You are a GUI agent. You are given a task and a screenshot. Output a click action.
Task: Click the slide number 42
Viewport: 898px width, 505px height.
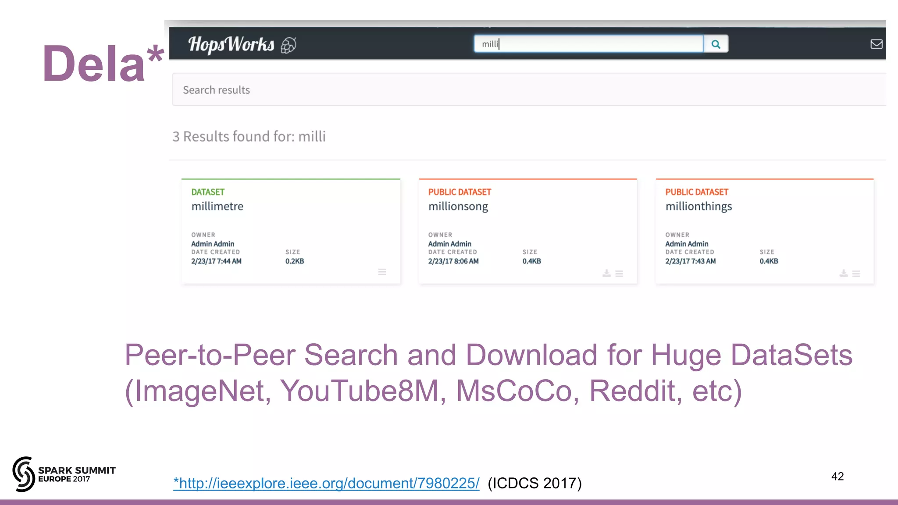point(837,477)
